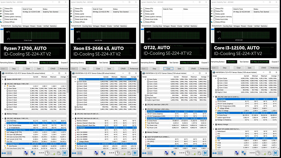Click expand-all arrows in Core i3 HWiNFO toolbar
This screenshot has width=281, height=158.
point(214,153)
